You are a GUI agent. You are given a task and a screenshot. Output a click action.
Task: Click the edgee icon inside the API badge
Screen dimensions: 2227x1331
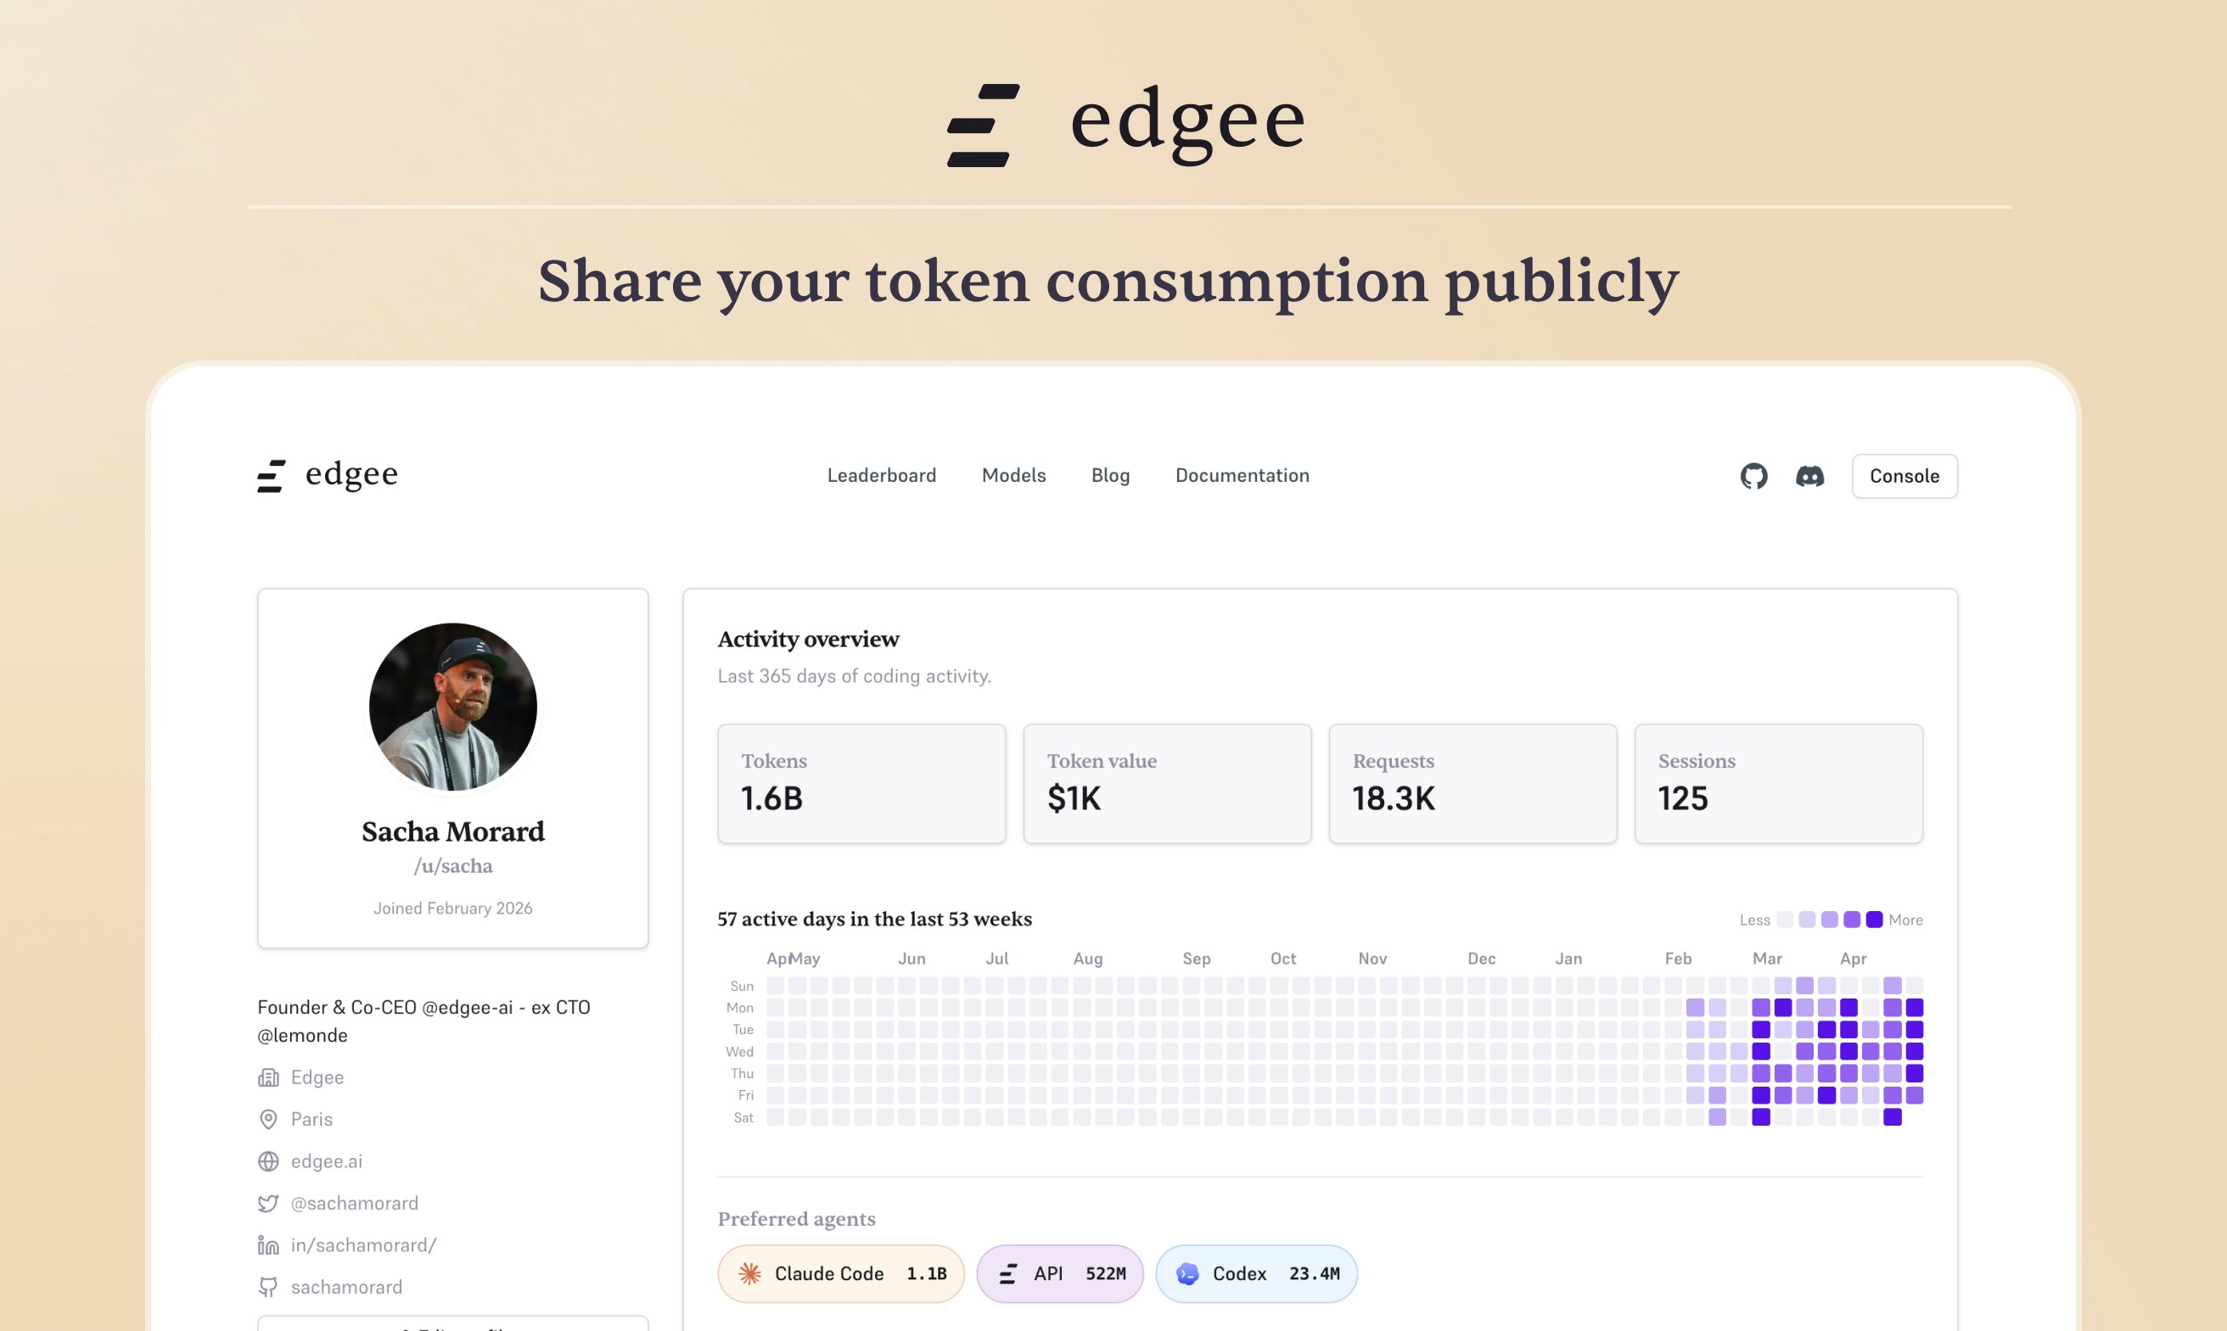pos(1007,1273)
